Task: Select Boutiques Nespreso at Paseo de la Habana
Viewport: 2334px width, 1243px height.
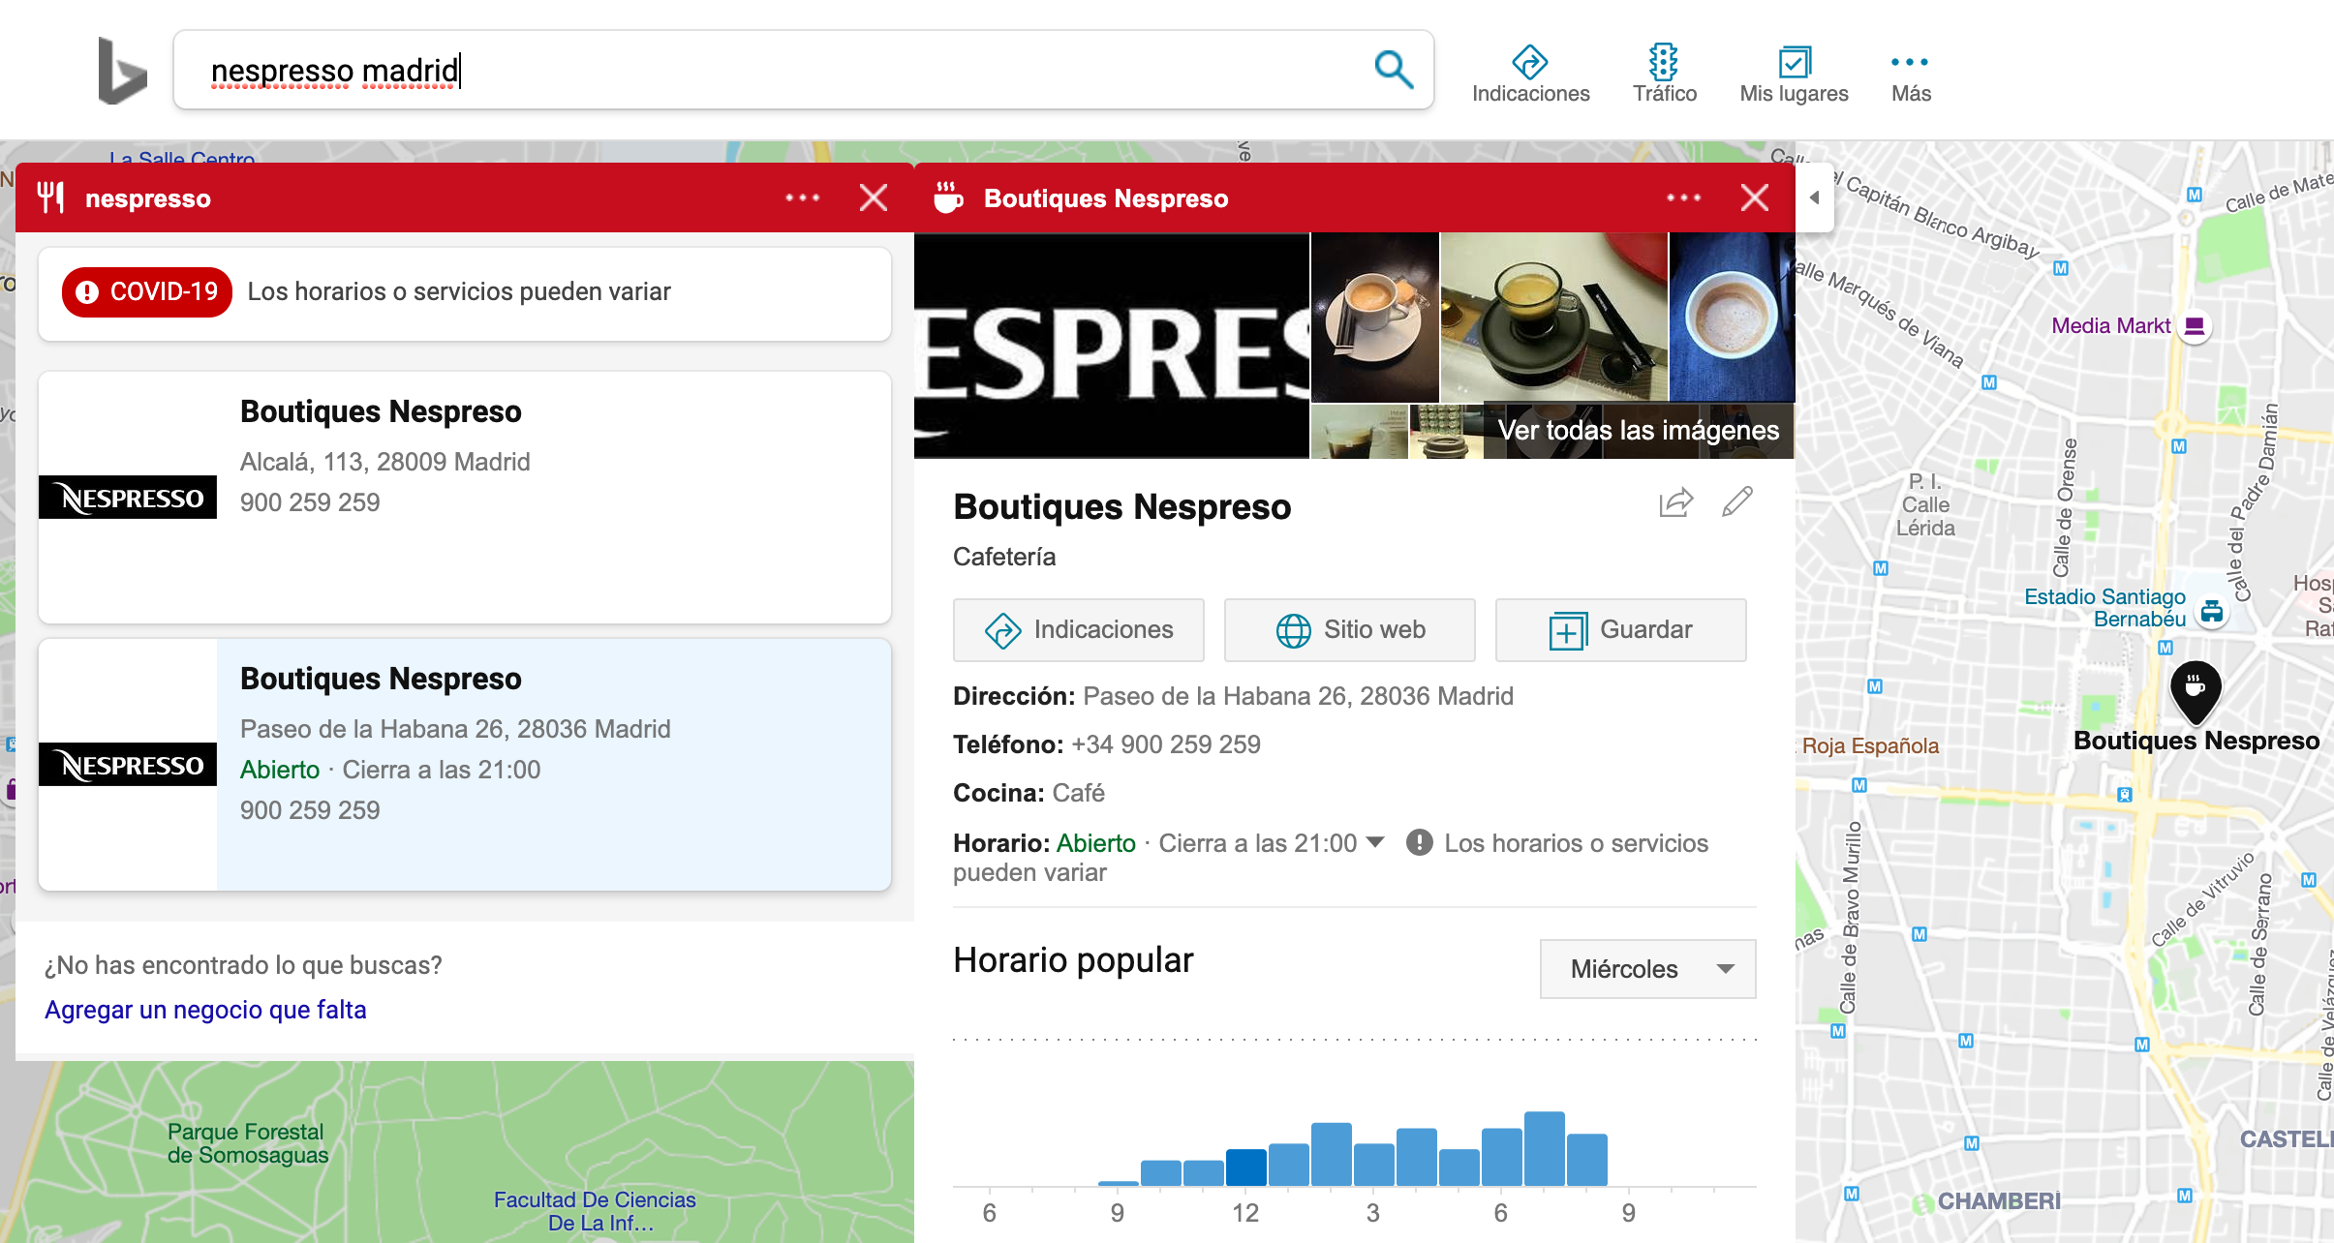Action: [x=465, y=765]
